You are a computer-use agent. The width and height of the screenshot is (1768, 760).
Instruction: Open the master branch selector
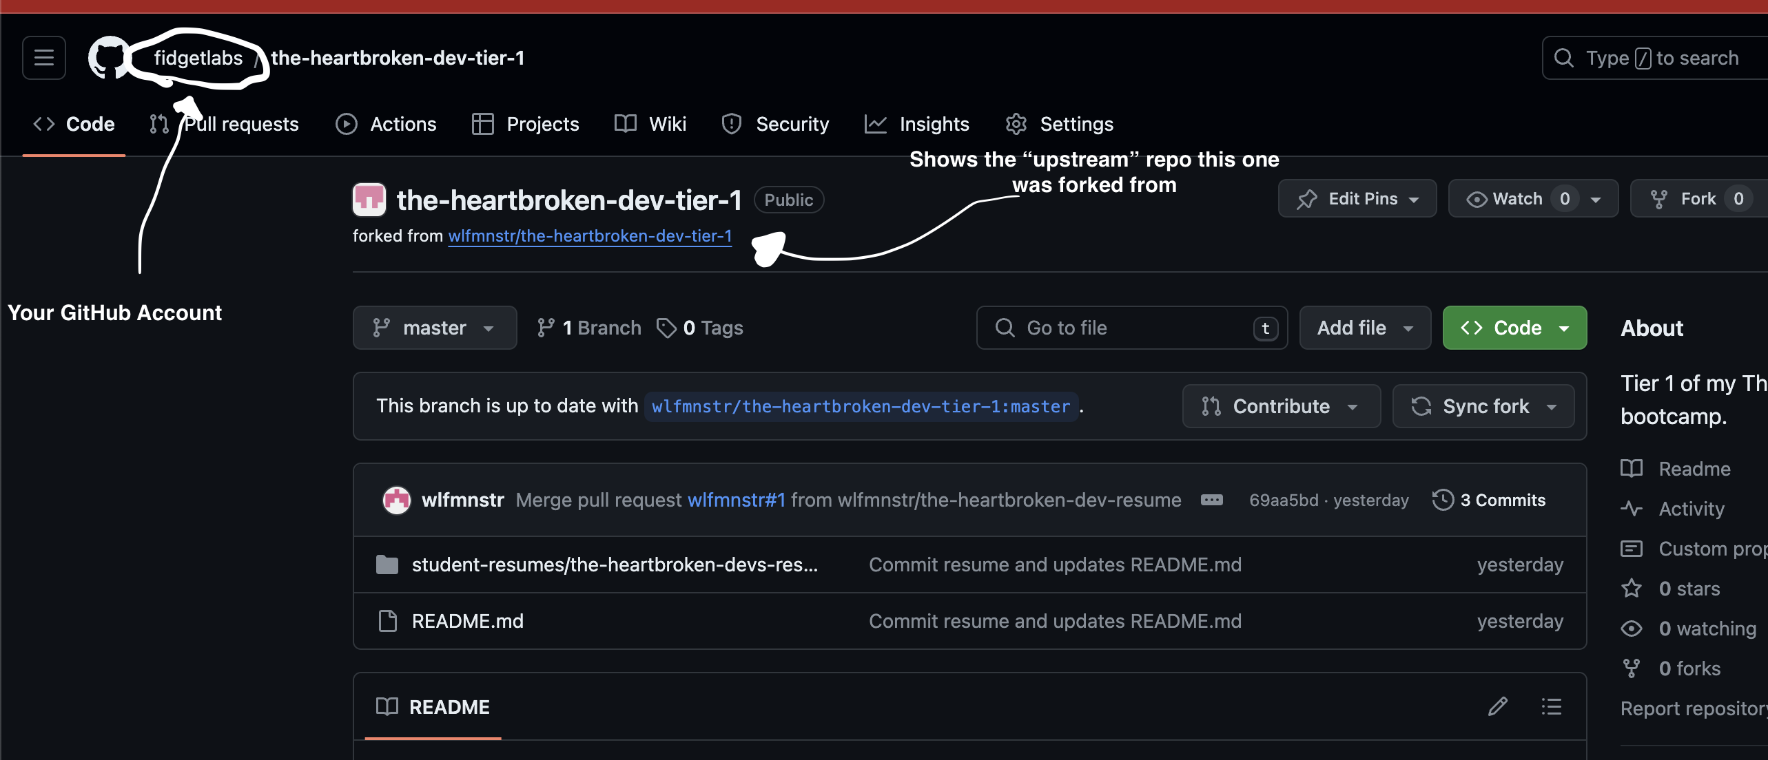click(435, 328)
